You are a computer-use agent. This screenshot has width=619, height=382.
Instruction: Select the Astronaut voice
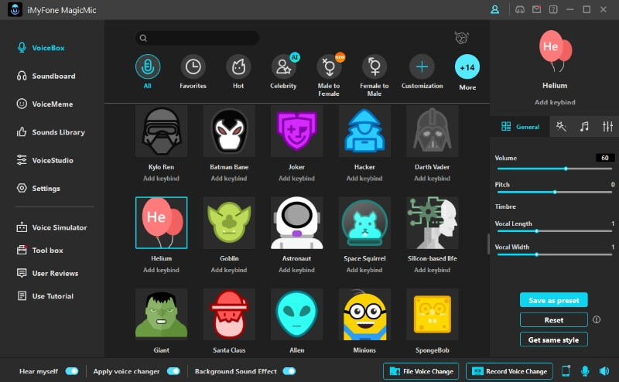click(297, 223)
